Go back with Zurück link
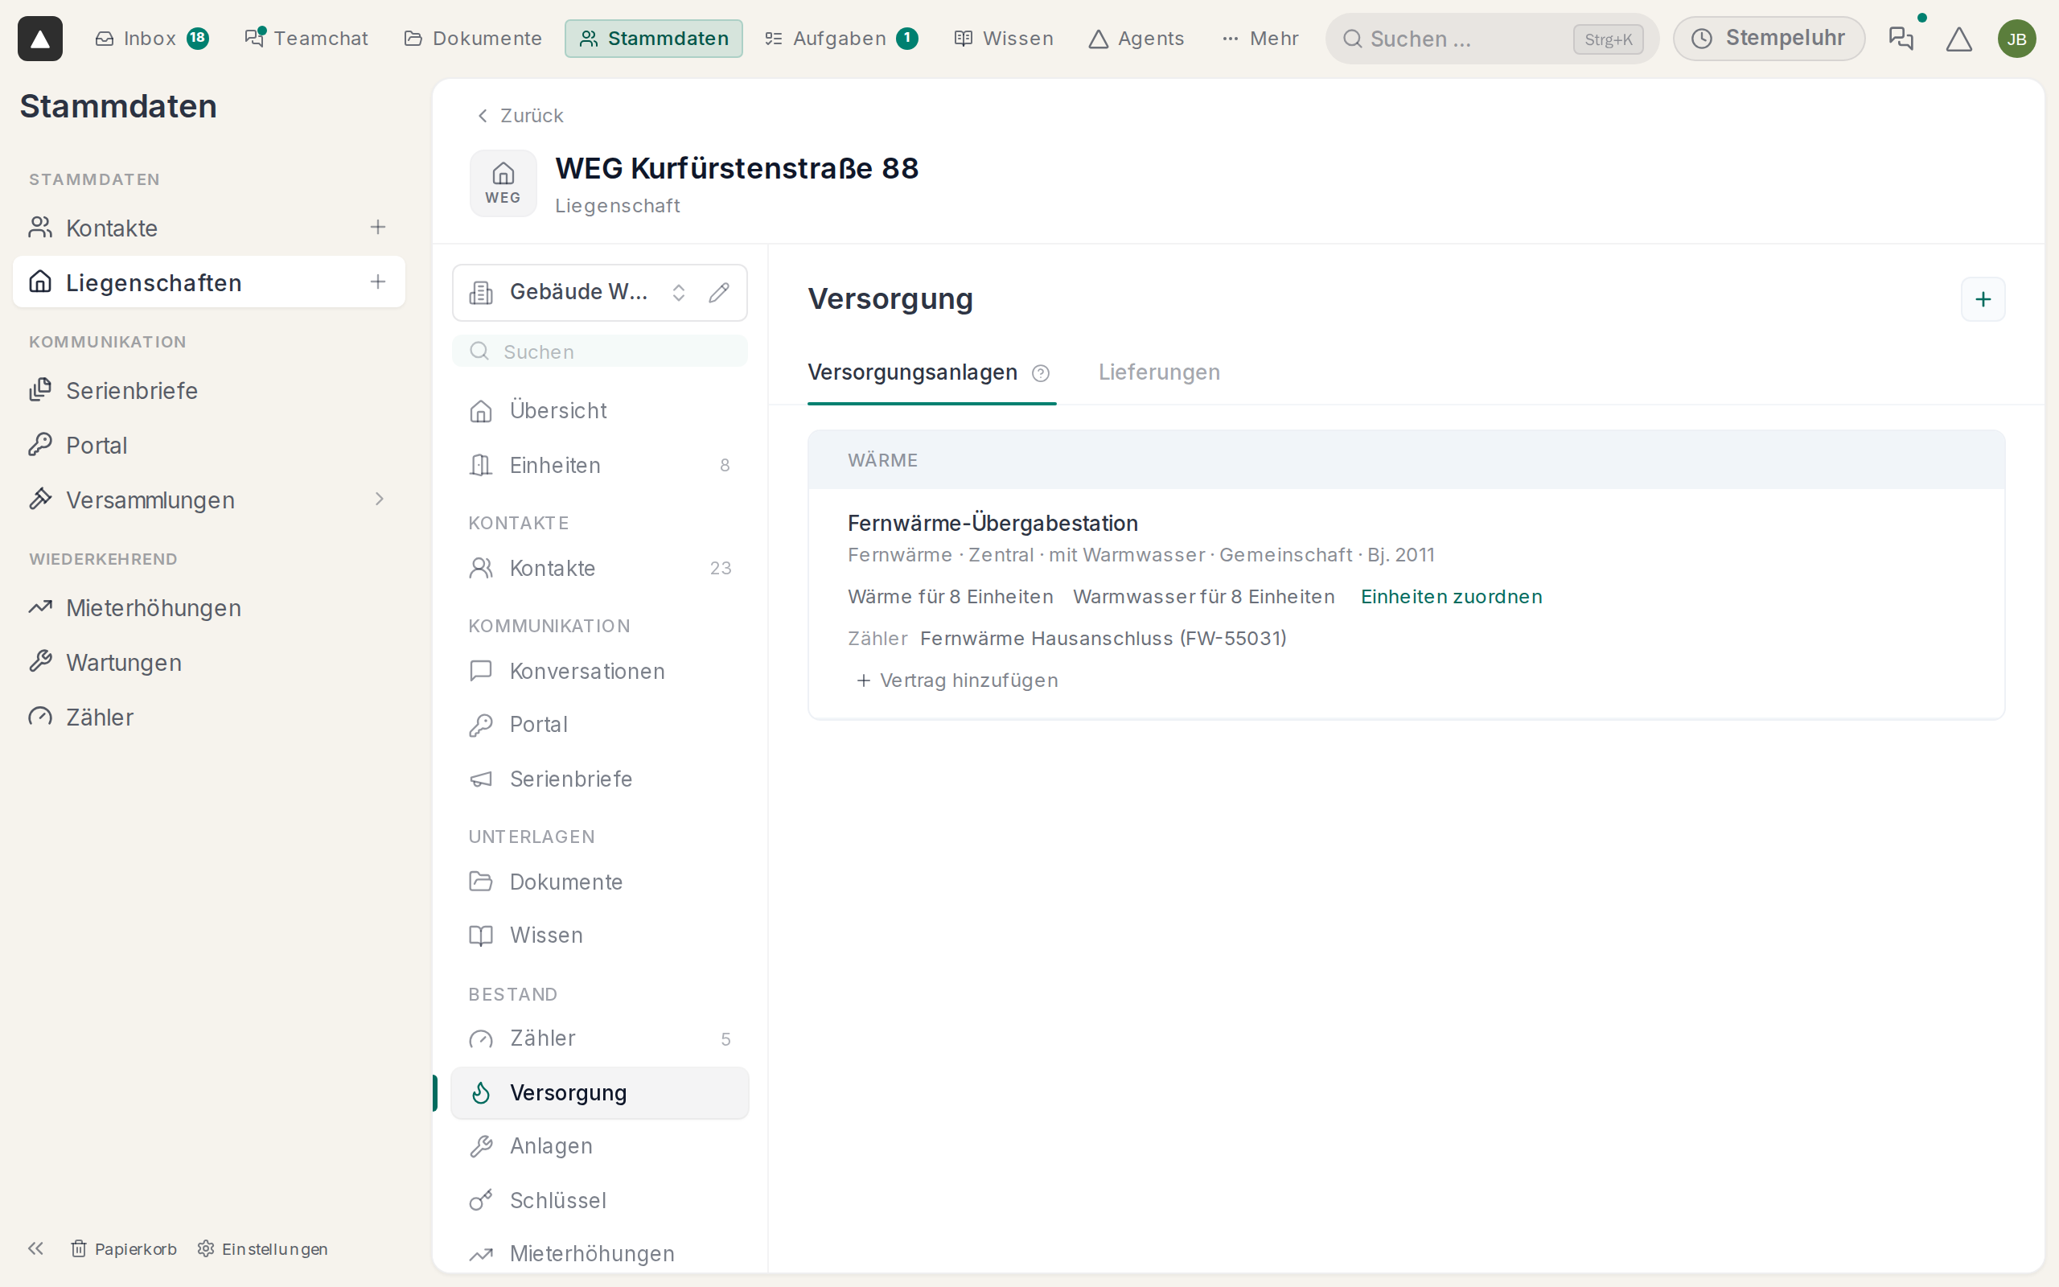Viewport: 2059px width, 1287px height. 520,116
